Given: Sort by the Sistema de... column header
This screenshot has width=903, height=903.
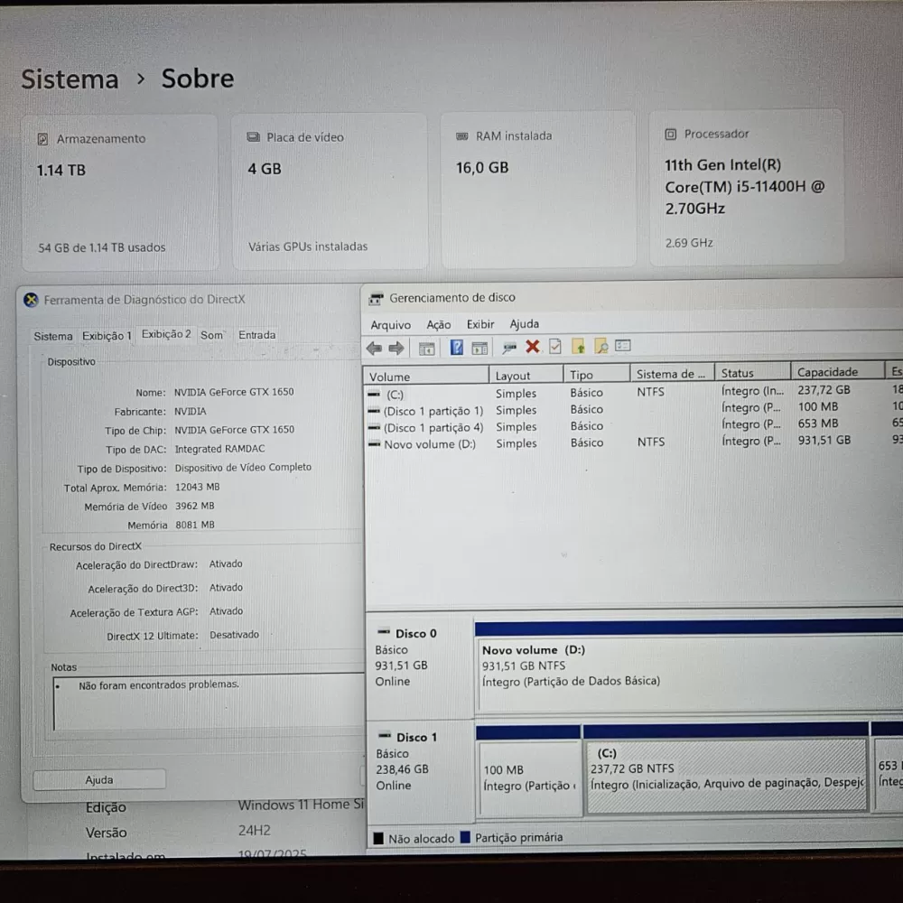Looking at the screenshot, I should coord(672,374).
